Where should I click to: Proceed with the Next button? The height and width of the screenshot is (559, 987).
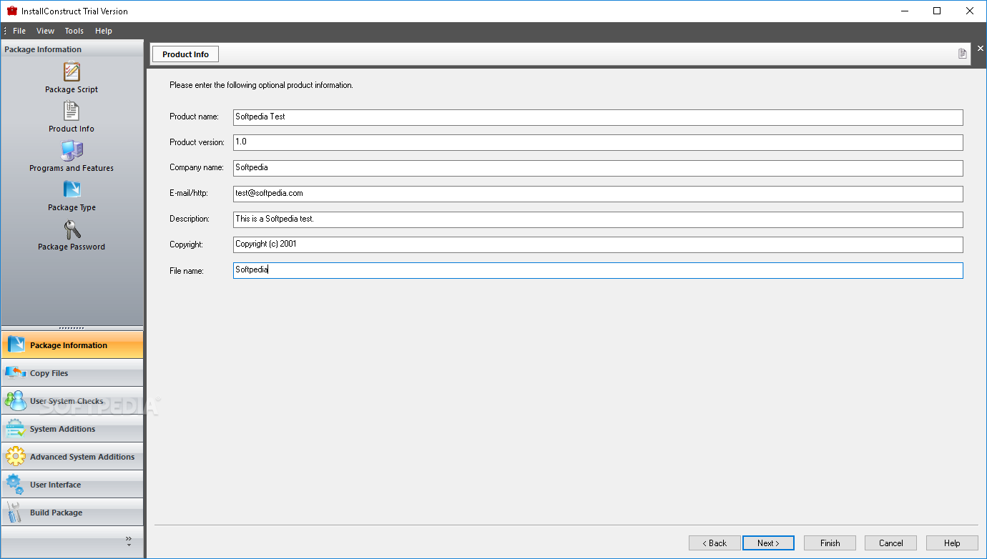[768, 543]
